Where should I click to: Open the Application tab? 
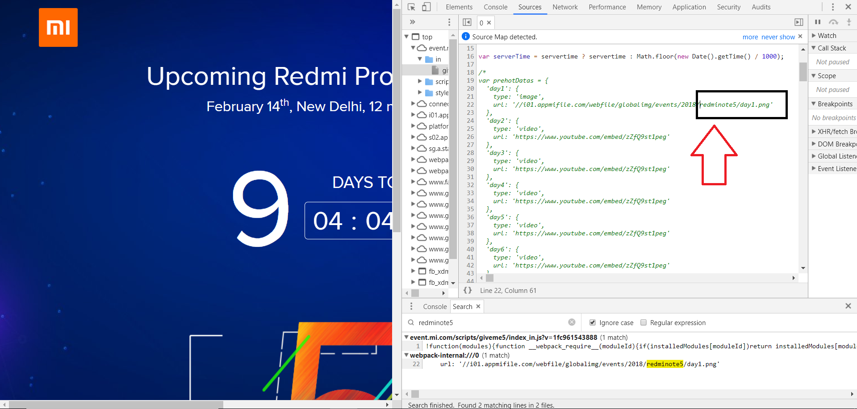pyautogui.click(x=689, y=7)
